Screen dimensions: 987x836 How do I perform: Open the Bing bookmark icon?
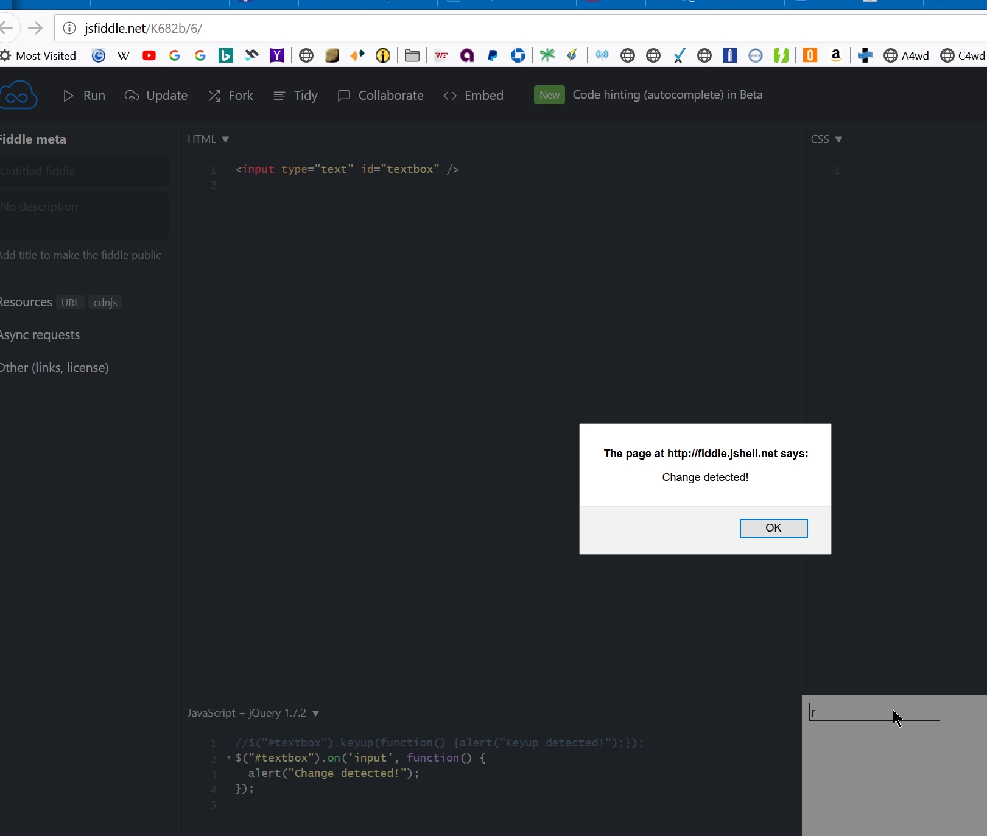click(226, 56)
